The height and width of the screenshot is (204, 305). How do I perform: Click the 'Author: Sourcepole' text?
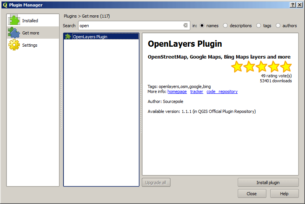tap(165, 101)
